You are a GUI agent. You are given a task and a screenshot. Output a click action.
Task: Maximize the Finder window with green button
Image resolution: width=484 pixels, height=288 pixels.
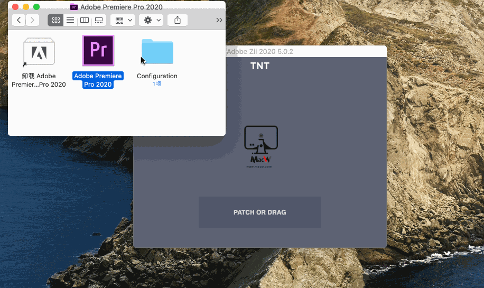click(x=36, y=7)
